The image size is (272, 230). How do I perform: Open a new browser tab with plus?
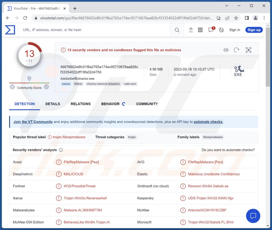click(75, 8)
